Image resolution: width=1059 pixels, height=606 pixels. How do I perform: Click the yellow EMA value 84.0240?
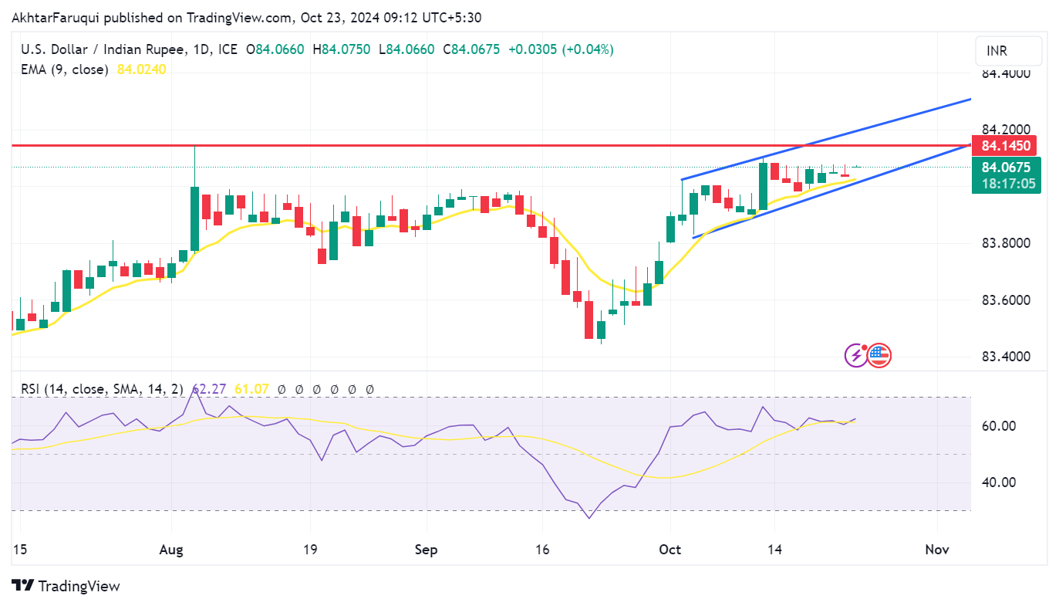point(141,69)
